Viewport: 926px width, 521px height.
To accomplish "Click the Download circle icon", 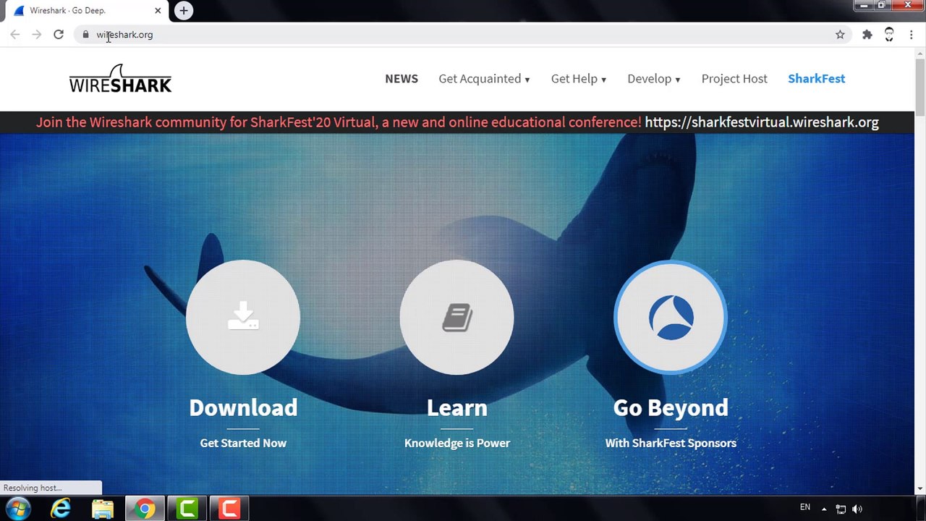I will [243, 317].
